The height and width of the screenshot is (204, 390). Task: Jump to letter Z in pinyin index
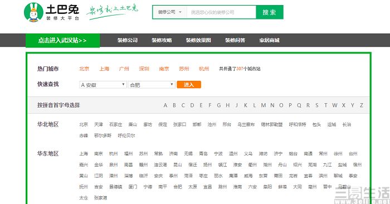tap(362, 105)
